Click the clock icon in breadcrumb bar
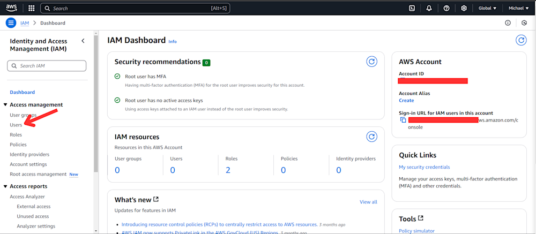This screenshot has height=234, width=536. click(x=524, y=23)
